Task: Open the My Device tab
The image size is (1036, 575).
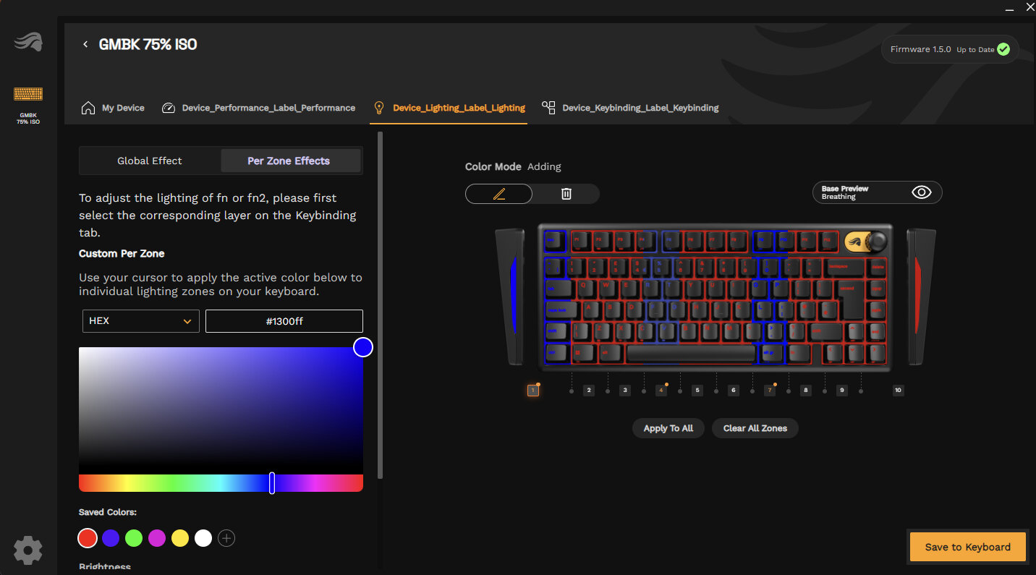Action: [x=113, y=108]
